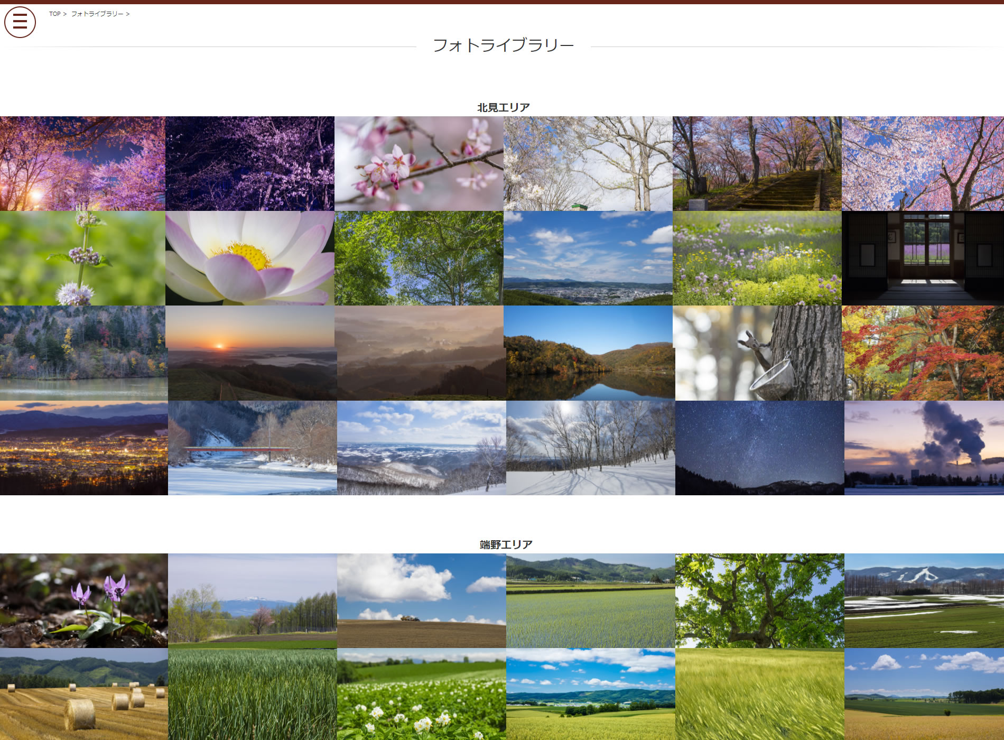Viewport: 1004px width, 740px height.
Task: Open the windblown golden-green wheat photo
Action: 760,694
